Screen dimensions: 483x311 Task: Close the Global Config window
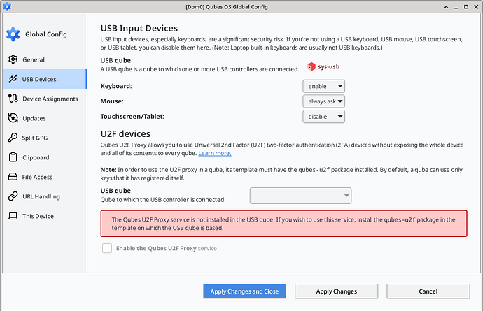[476, 7]
